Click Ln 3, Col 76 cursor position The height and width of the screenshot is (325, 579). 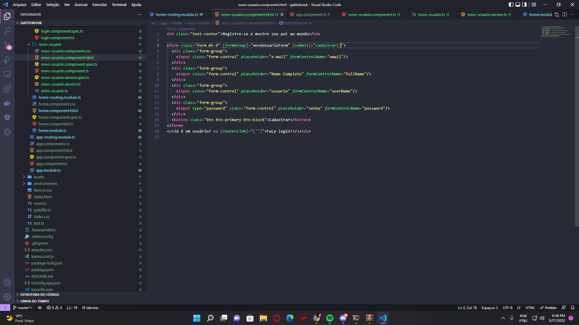click(467, 308)
